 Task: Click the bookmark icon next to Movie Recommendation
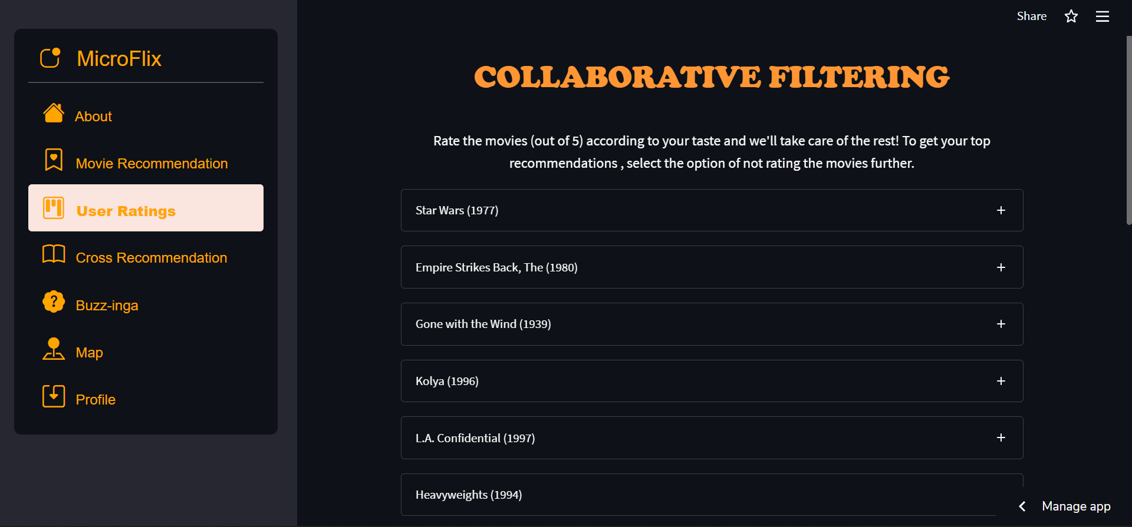tap(54, 160)
